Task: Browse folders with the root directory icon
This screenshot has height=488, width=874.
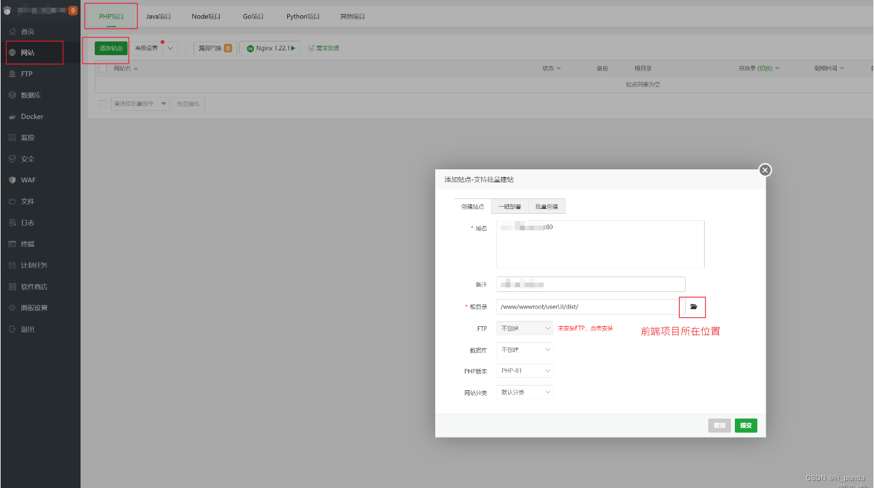Action: point(693,307)
